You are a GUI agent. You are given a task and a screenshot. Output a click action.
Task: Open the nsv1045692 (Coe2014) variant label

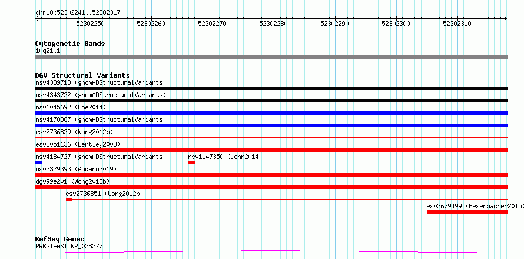coord(71,107)
